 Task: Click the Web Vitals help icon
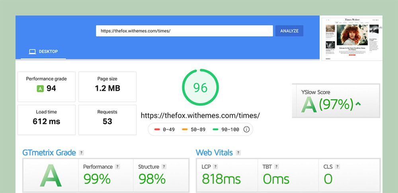tap(238, 153)
